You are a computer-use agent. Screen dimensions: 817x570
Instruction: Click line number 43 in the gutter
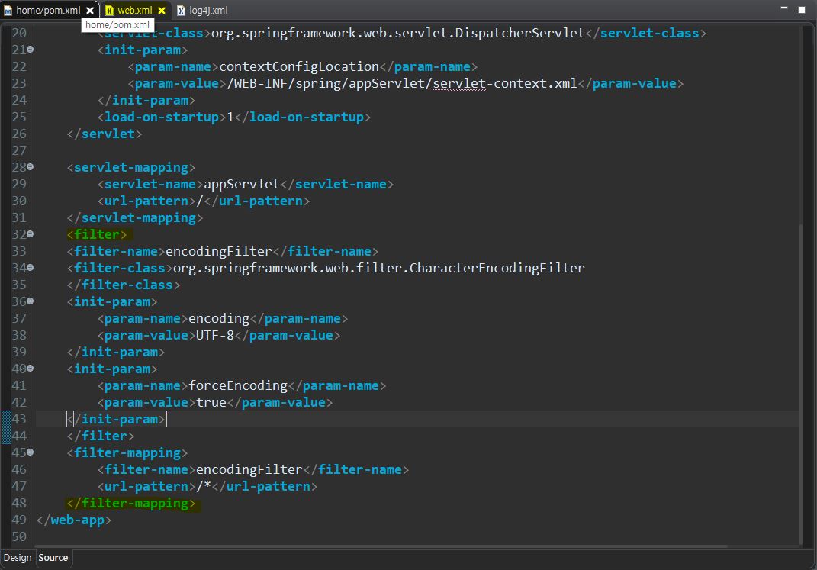point(19,419)
